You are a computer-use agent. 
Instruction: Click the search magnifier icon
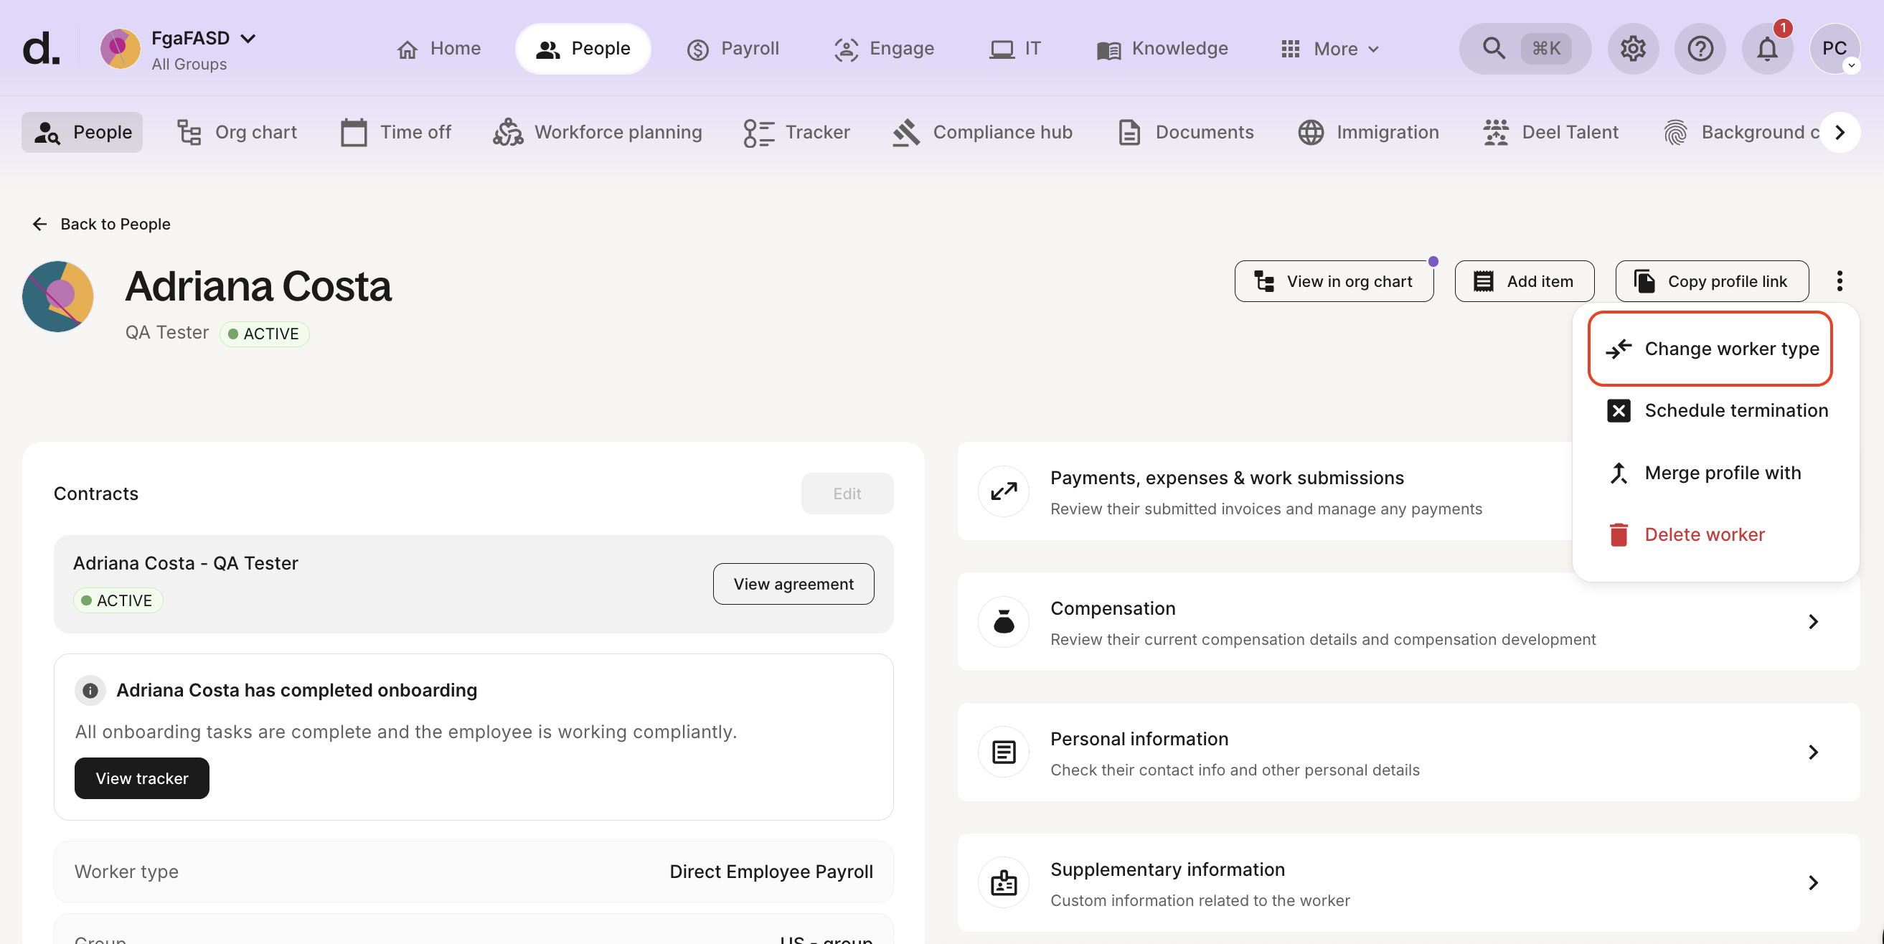[1494, 49]
